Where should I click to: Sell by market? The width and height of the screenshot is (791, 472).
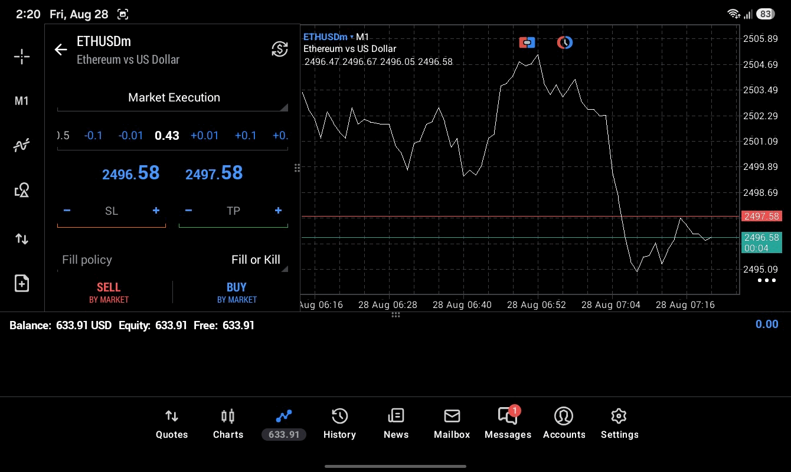point(109,293)
